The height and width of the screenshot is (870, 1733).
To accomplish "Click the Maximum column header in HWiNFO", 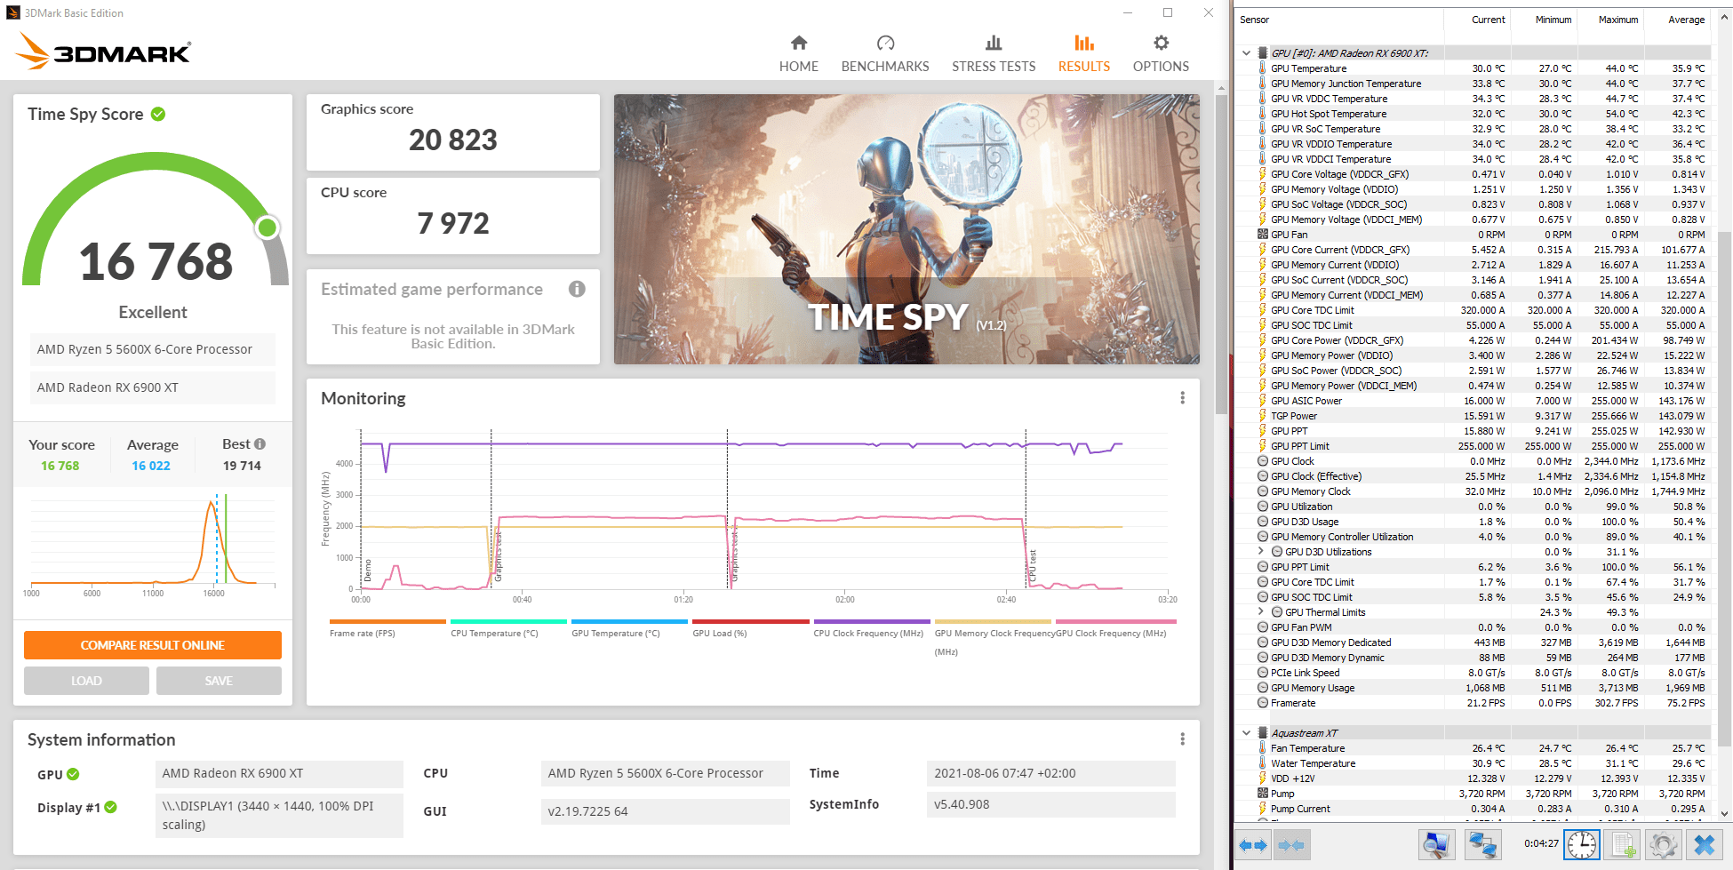I will (1611, 20).
